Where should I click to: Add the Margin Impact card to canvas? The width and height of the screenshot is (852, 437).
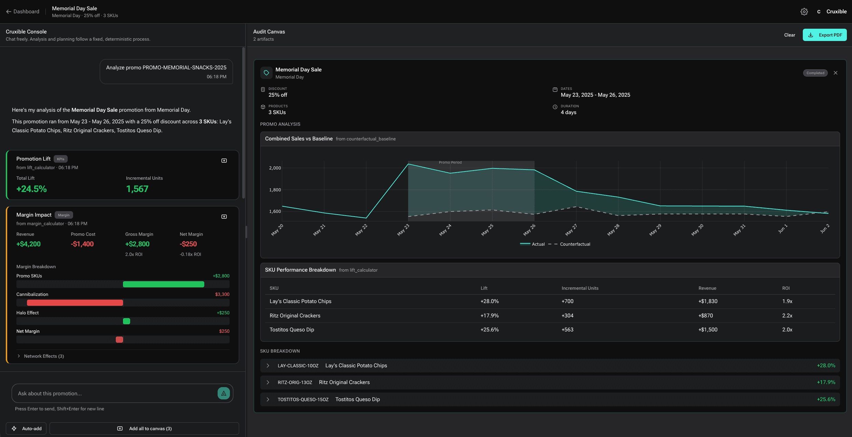coord(224,216)
